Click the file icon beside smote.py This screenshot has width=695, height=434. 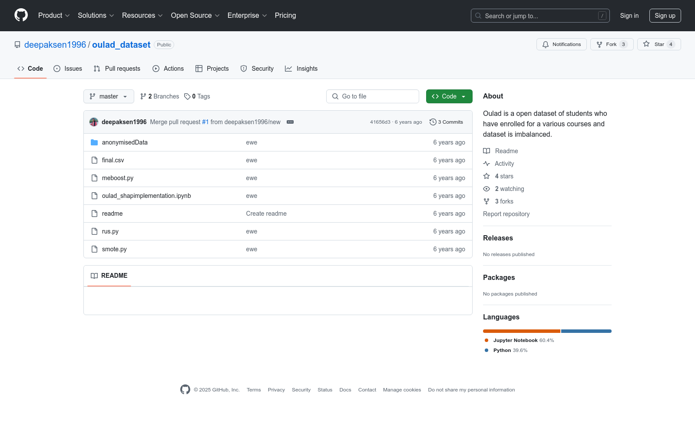[x=94, y=249]
